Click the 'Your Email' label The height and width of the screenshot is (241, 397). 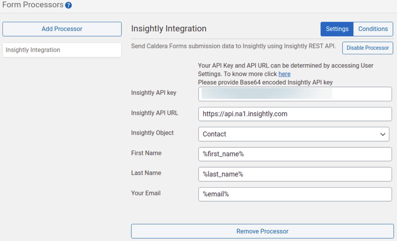(x=146, y=193)
